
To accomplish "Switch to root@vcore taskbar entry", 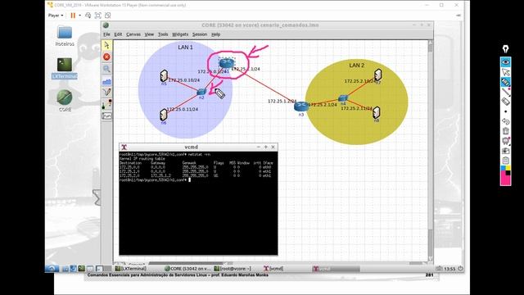I will point(233,269).
